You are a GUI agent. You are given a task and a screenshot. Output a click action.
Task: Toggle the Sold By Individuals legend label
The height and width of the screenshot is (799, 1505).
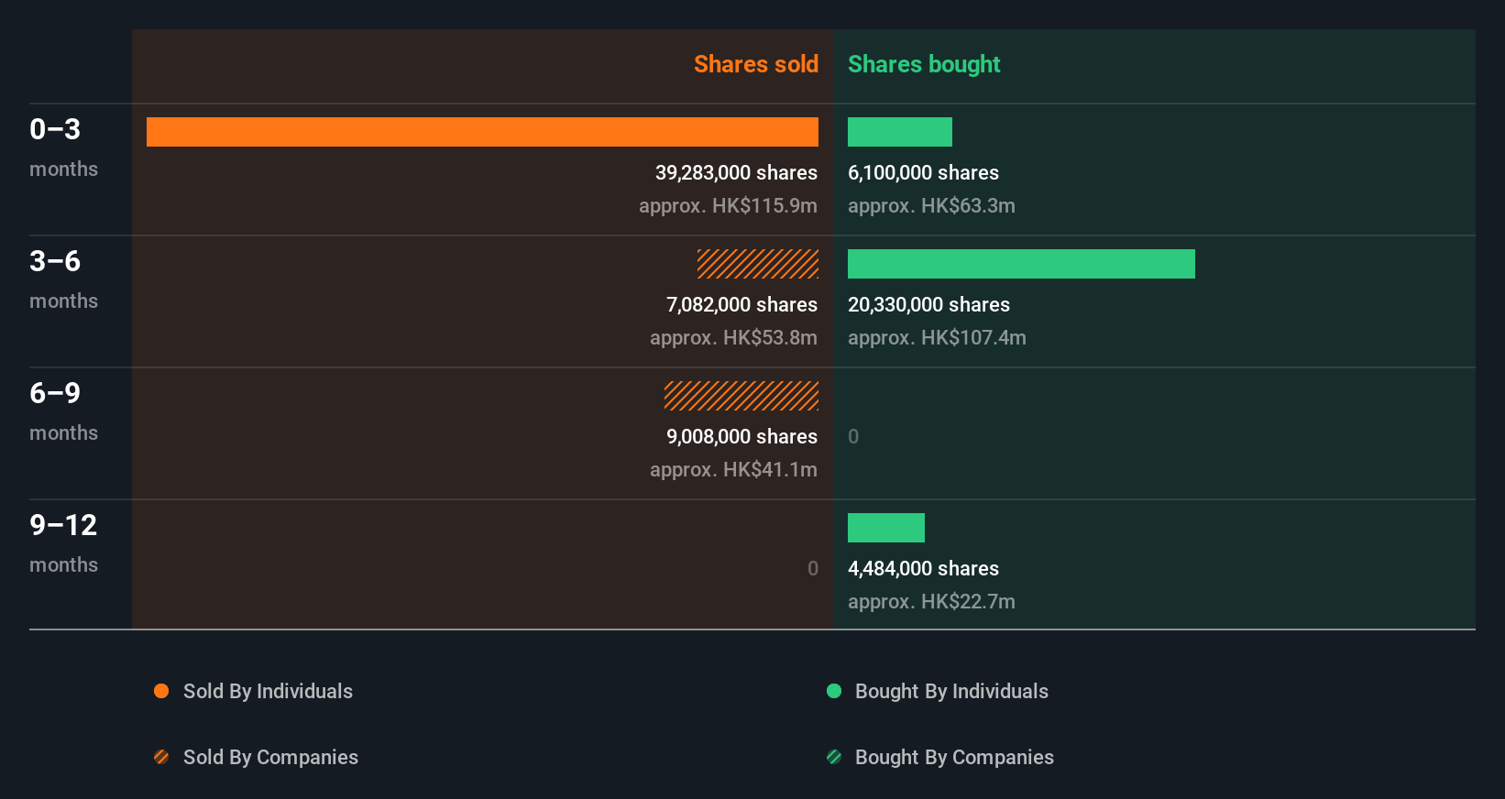pos(268,691)
